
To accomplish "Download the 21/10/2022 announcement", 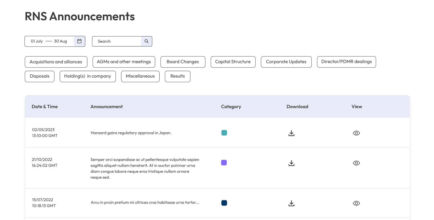I will pyautogui.click(x=291, y=163).
